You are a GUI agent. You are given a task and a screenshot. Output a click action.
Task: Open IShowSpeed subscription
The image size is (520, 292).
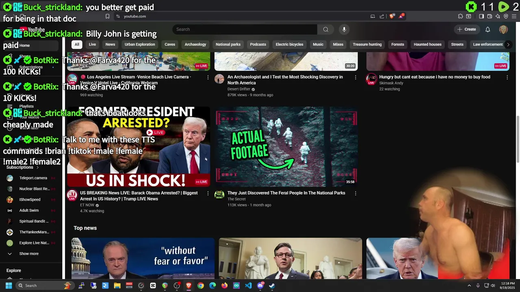(31, 200)
